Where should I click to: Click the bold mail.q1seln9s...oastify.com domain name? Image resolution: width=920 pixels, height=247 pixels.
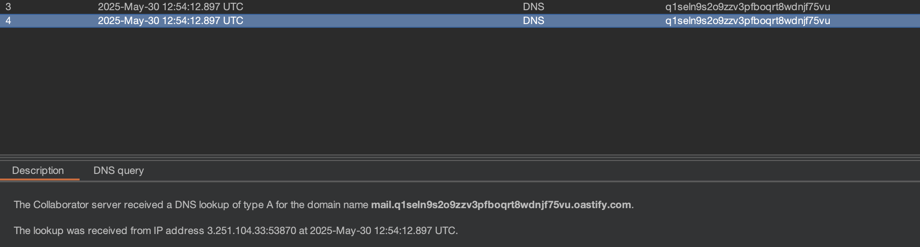[501, 205]
